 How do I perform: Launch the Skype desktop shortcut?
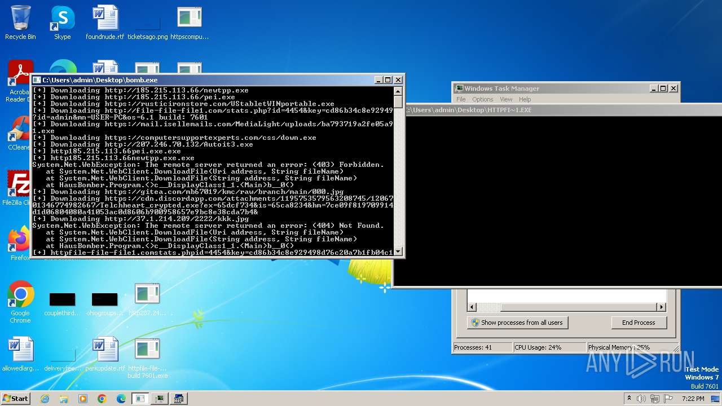click(x=62, y=23)
